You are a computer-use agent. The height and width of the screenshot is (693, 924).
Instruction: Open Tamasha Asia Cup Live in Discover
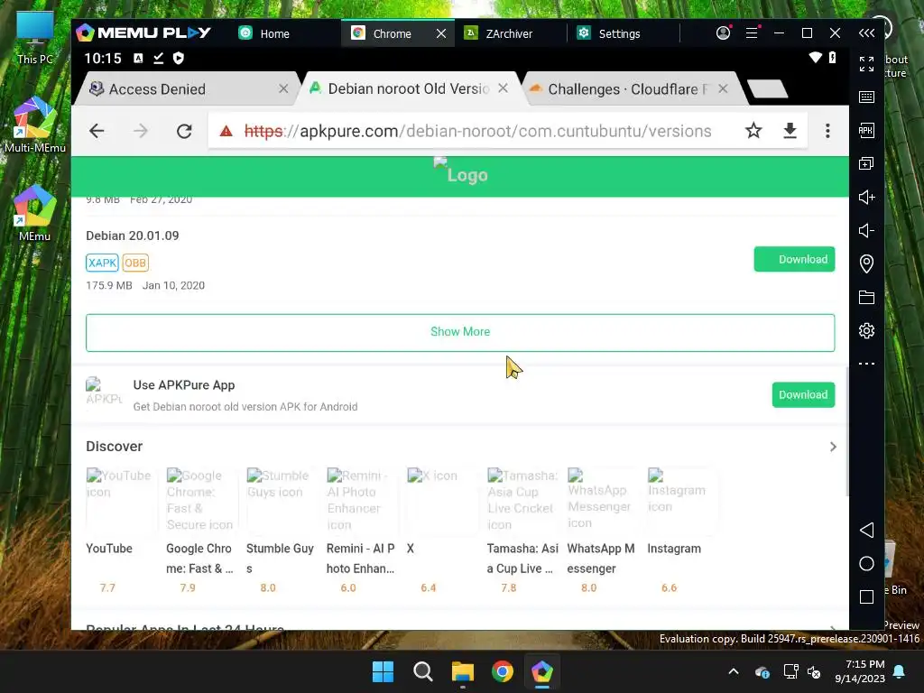click(522, 531)
